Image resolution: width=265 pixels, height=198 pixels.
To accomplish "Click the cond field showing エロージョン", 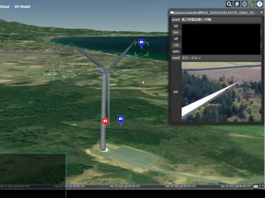I will click(221, 58).
